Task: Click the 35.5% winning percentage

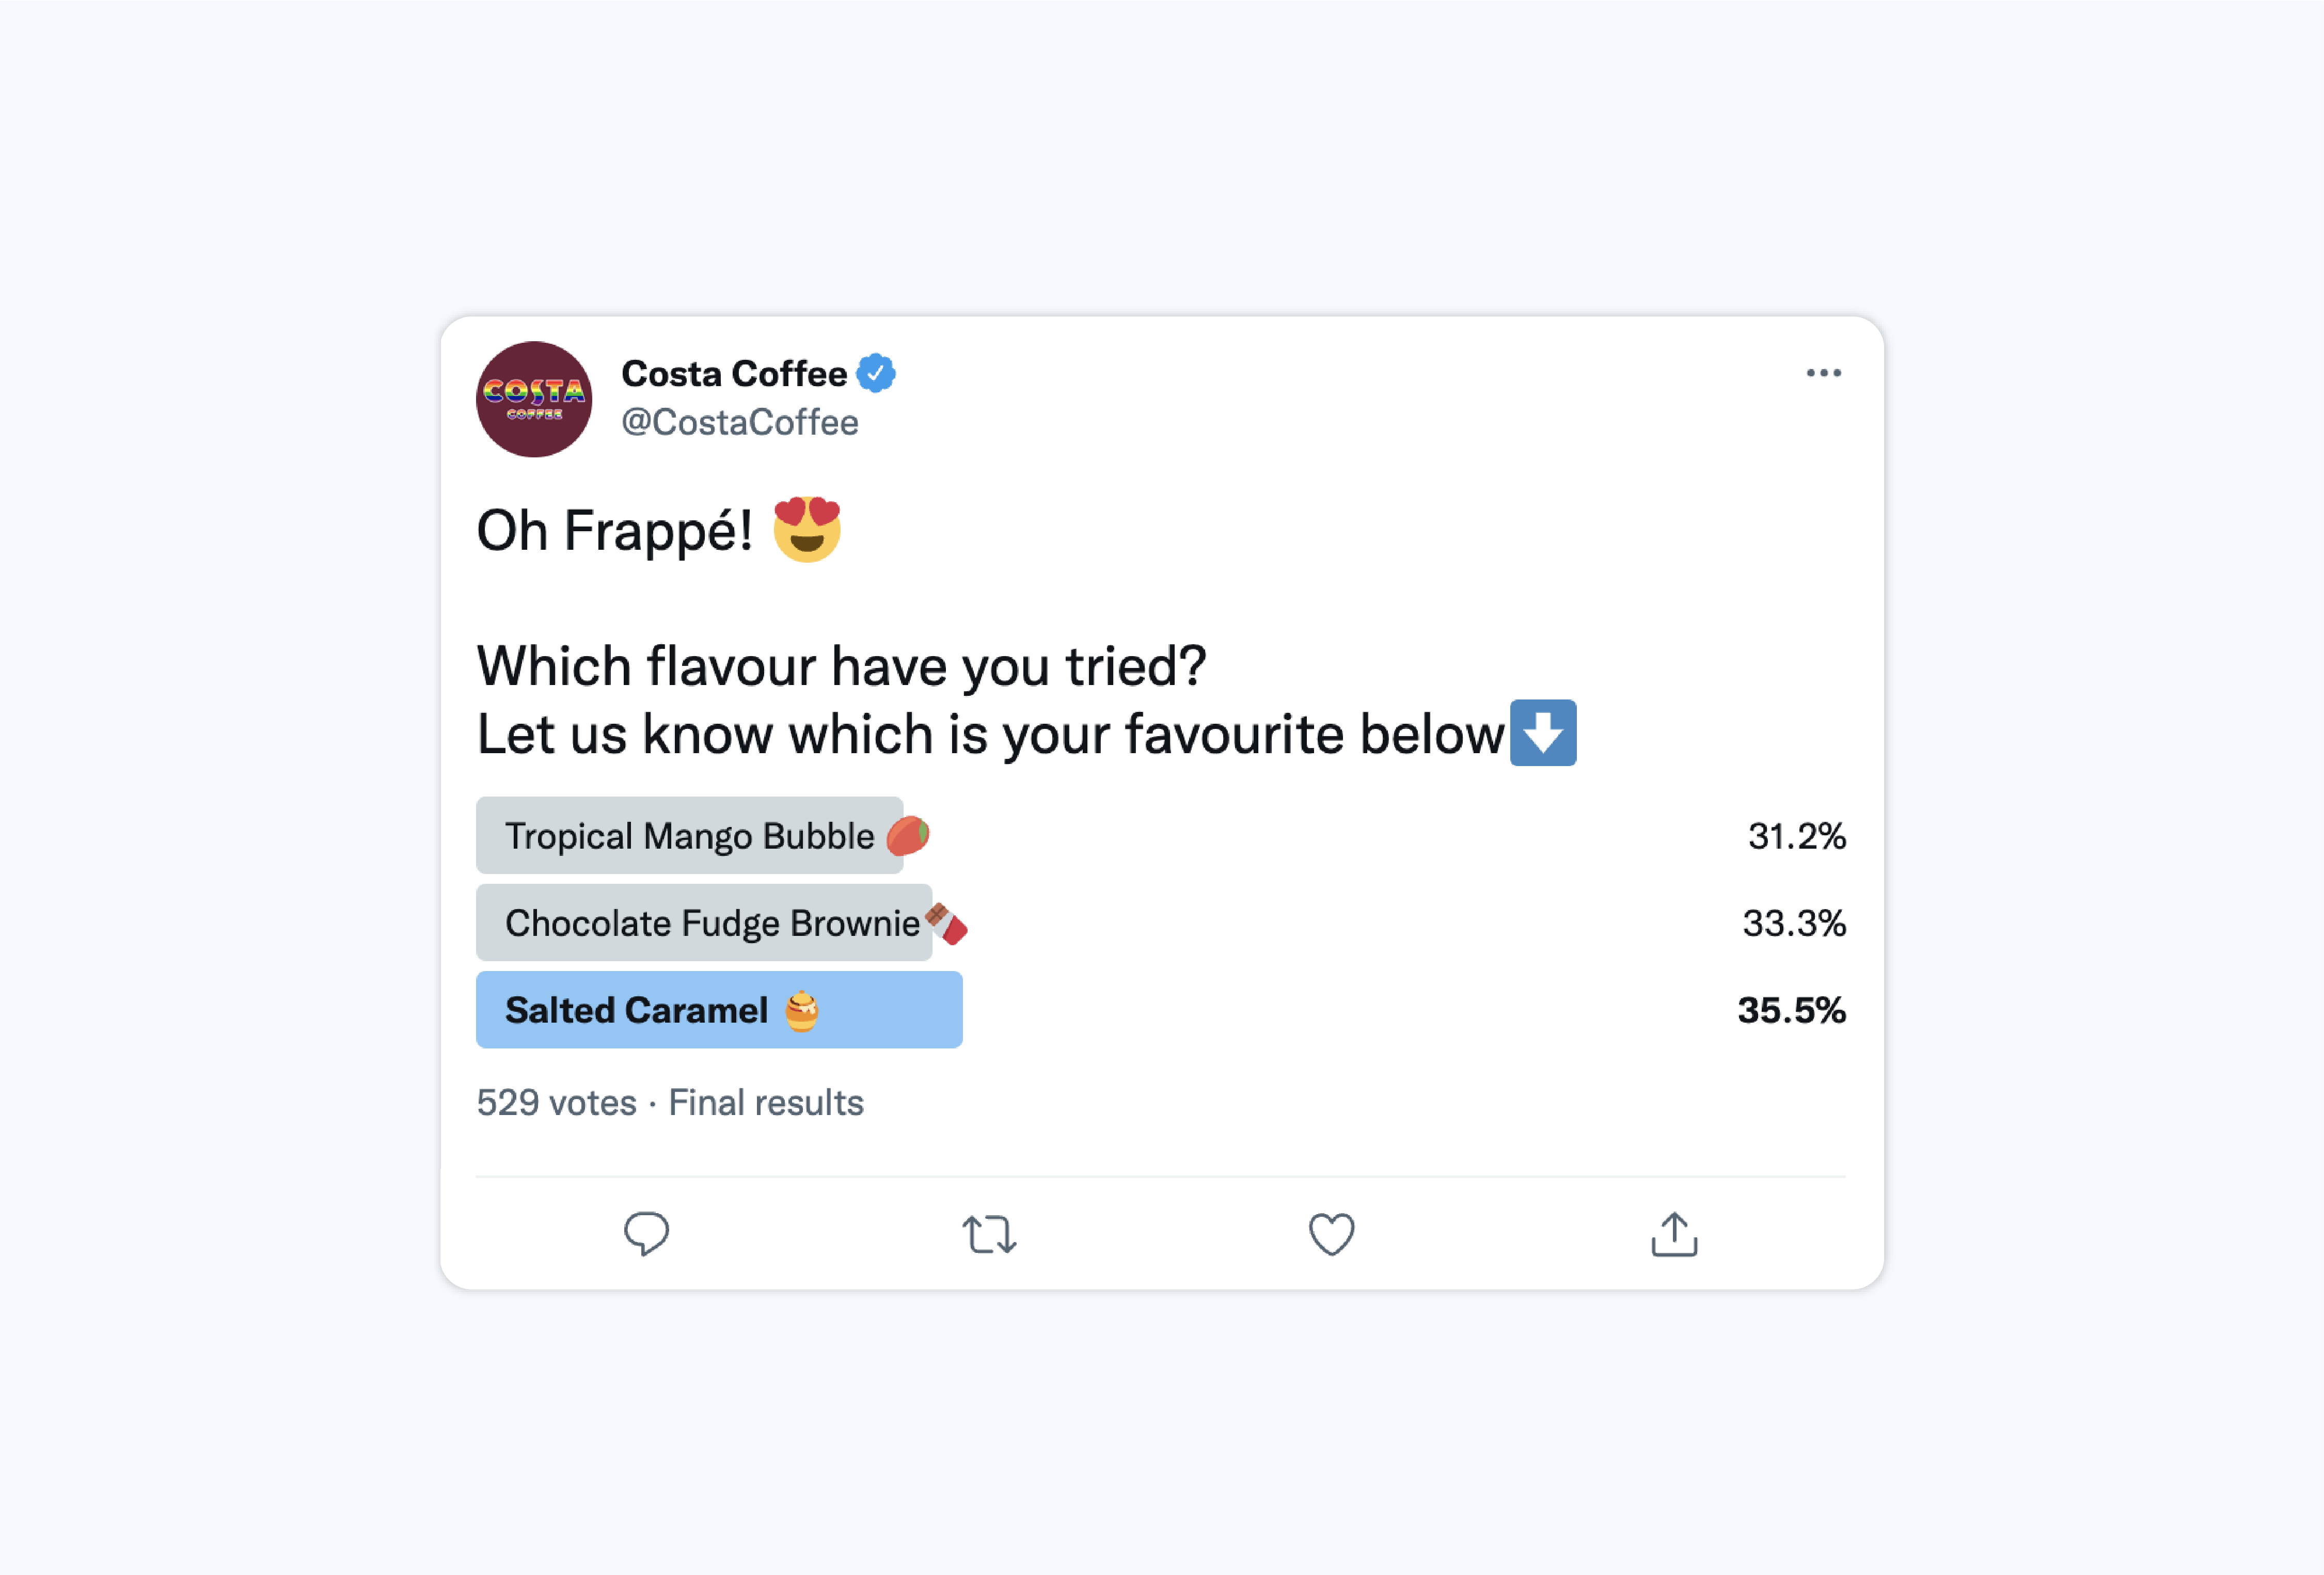Action: pos(1791,1010)
